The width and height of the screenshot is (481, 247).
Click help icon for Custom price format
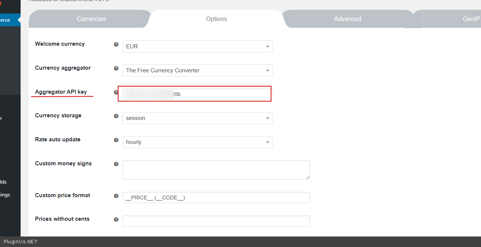coord(116,196)
